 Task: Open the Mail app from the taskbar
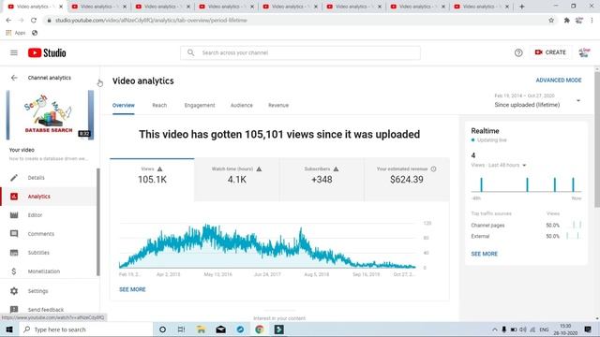(221, 330)
